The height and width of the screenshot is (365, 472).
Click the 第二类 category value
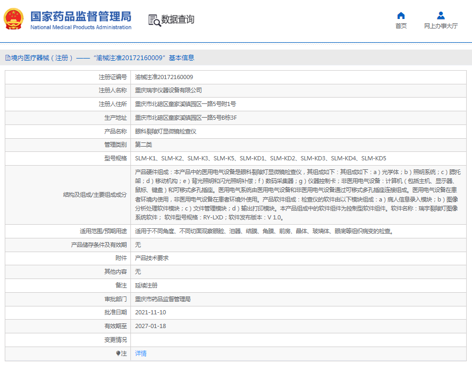click(x=143, y=145)
